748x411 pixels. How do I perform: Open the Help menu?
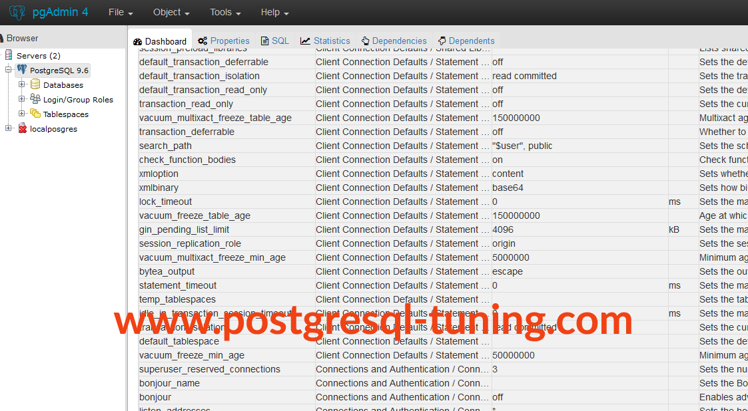[x=272, y=12]
